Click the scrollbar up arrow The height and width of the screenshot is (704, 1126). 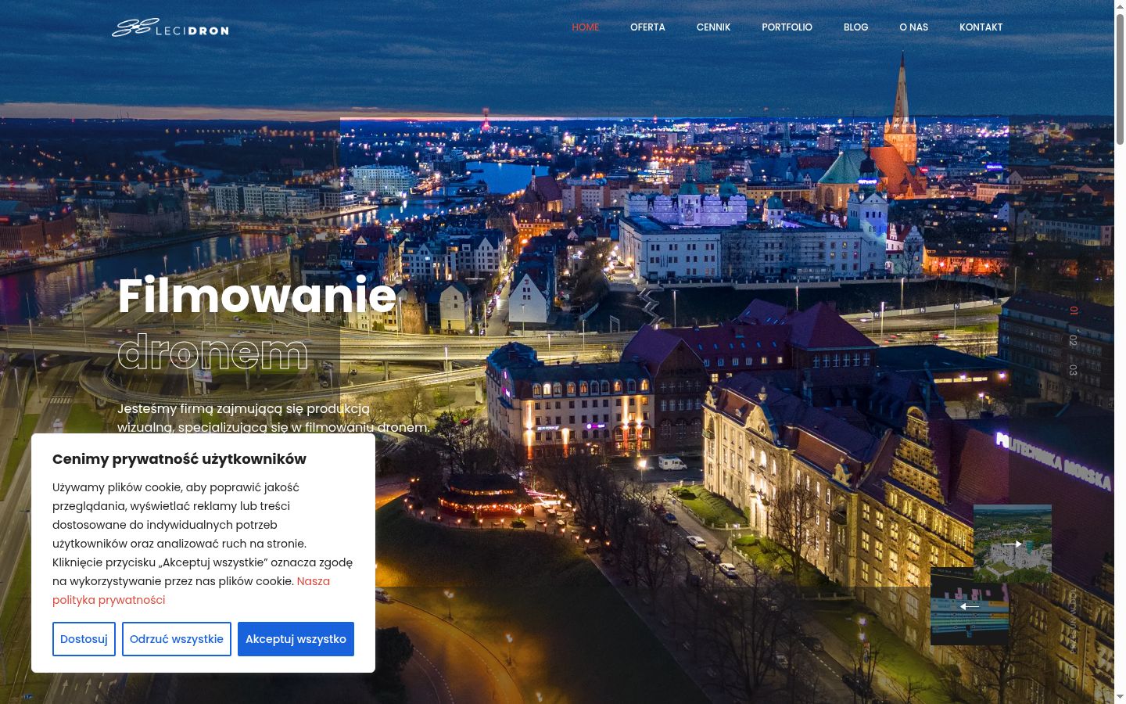coord(1120,6)
